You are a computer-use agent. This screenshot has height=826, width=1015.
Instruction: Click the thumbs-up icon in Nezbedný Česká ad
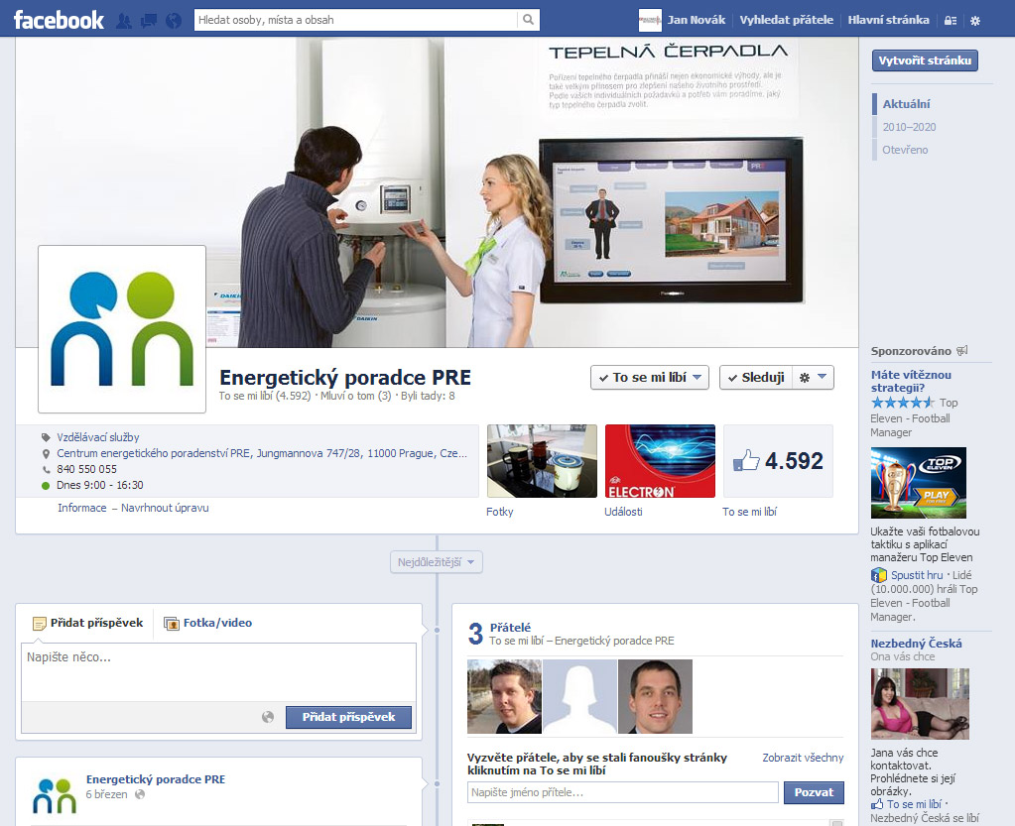(877, 804)
